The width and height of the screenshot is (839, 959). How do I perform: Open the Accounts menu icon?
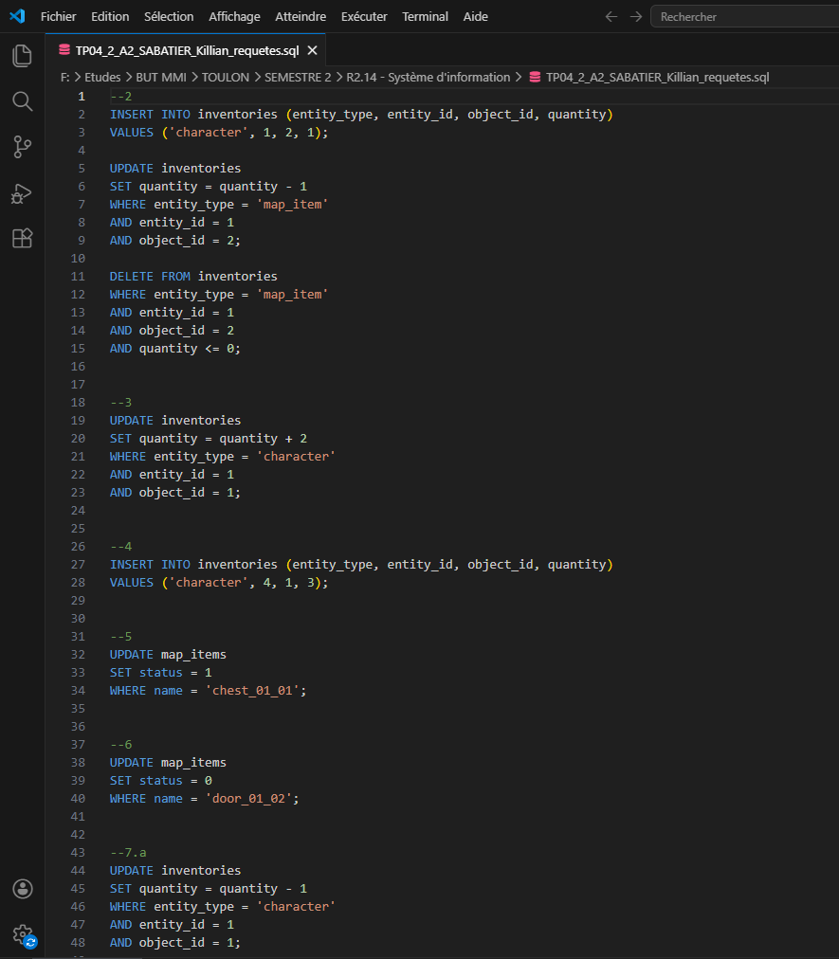tap(23, 889)
